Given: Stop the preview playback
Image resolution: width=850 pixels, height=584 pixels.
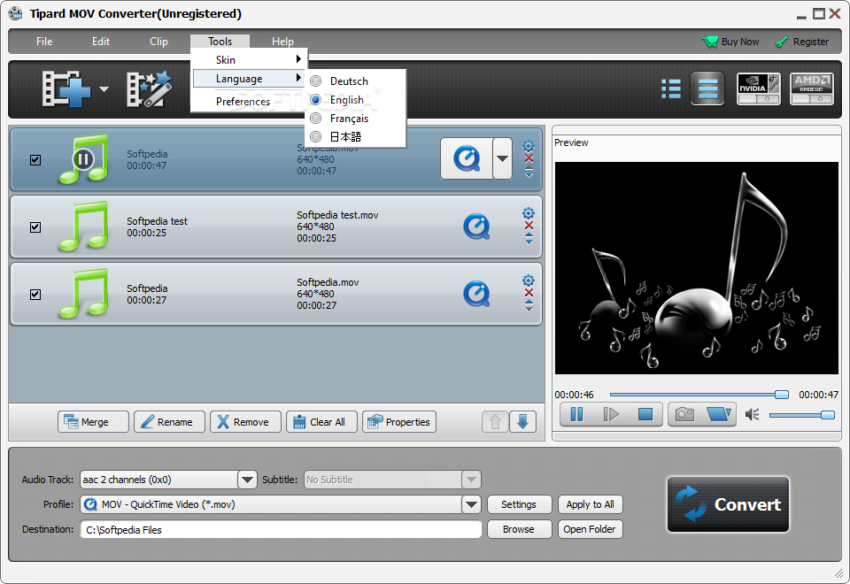Looking at the screenshot, I should pos(645,414).
